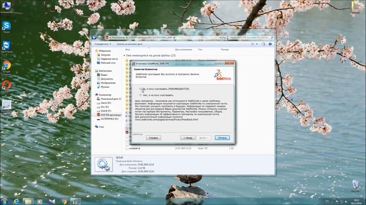Viewport: 366px width, 205px height.
Task: Open the Музыка library
Action: (x=103, y=87)
